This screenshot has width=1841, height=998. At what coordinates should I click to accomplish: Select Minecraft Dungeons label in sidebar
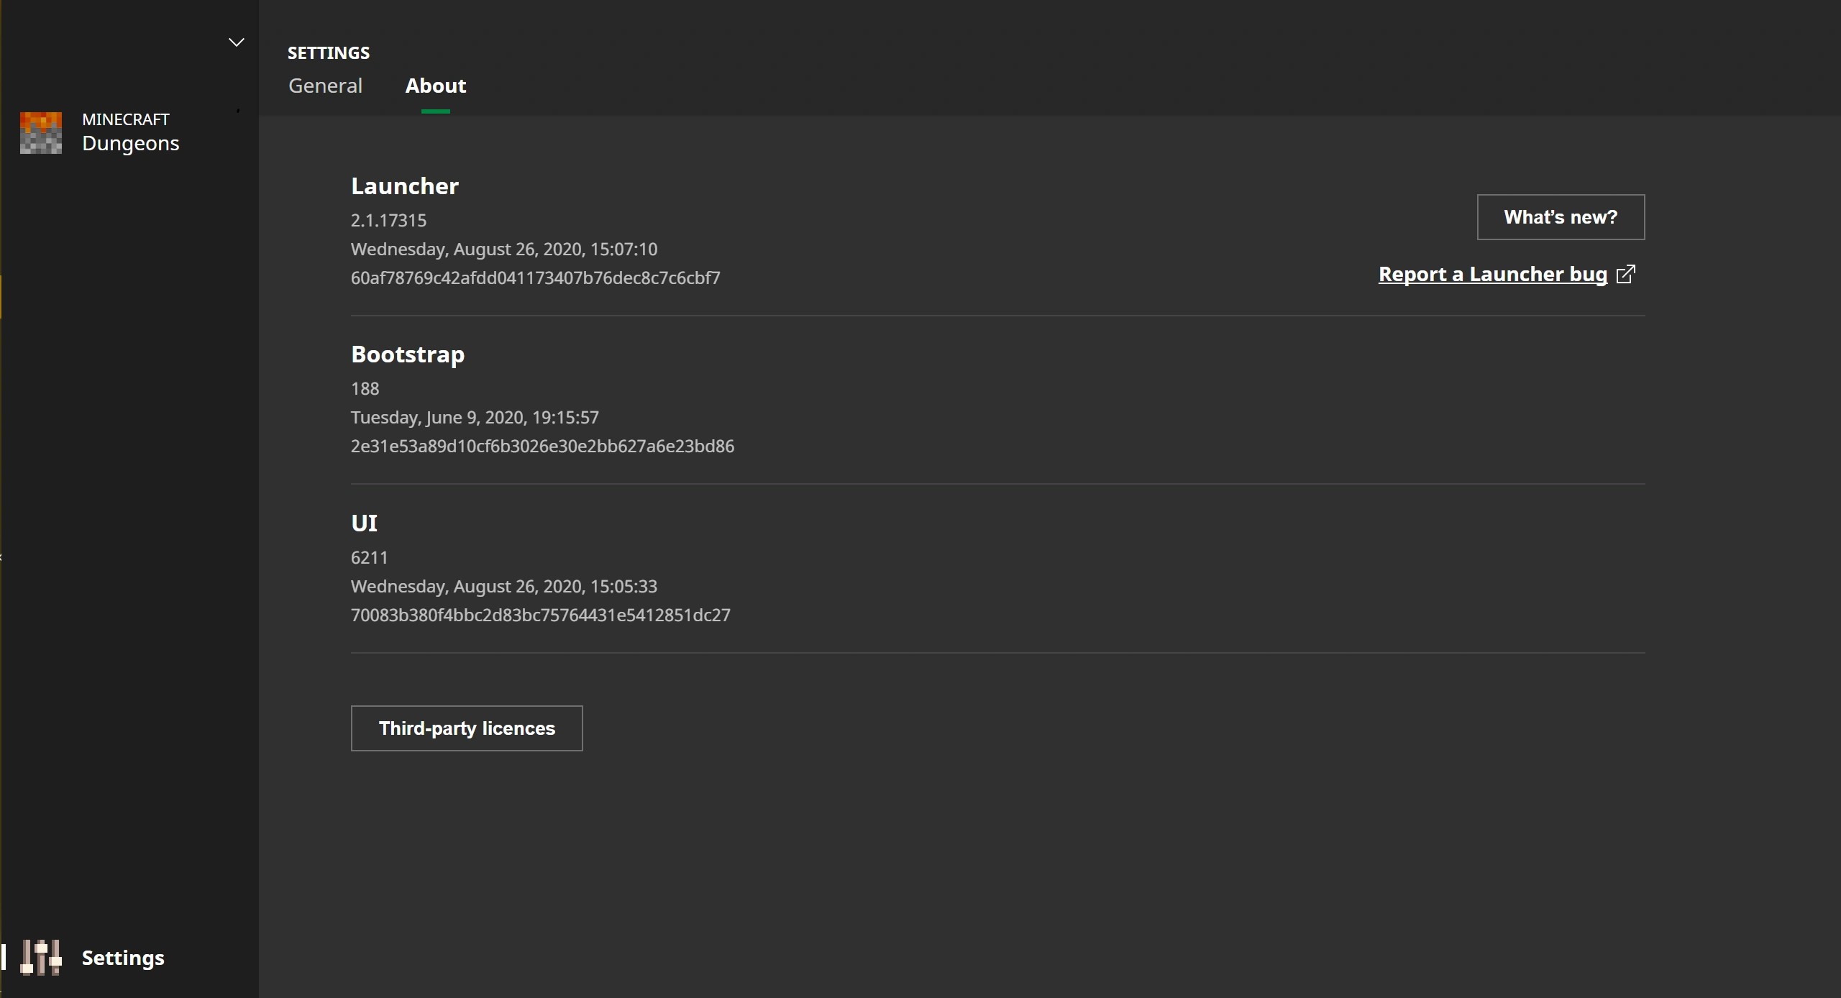tap(130, 132)
